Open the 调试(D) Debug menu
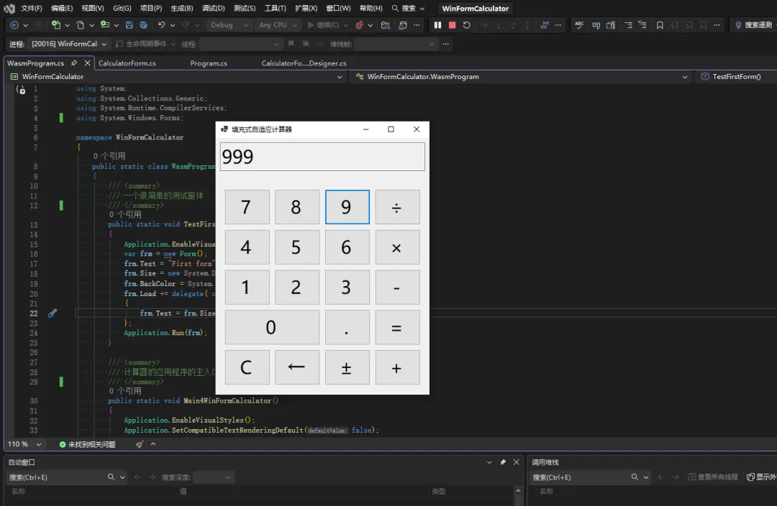 click(213, 9)
